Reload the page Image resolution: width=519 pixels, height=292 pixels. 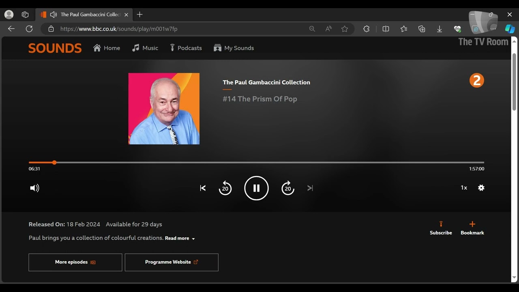coord(29,29)
